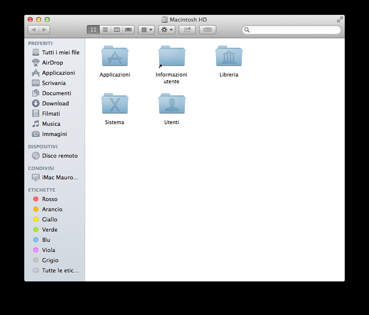This screenshot has height=315, width=369.
Task: Open the gear action menu
Action: [166, 30]
